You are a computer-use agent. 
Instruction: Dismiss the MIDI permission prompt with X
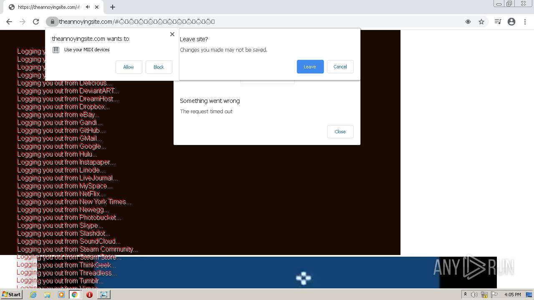click(172, 34)
